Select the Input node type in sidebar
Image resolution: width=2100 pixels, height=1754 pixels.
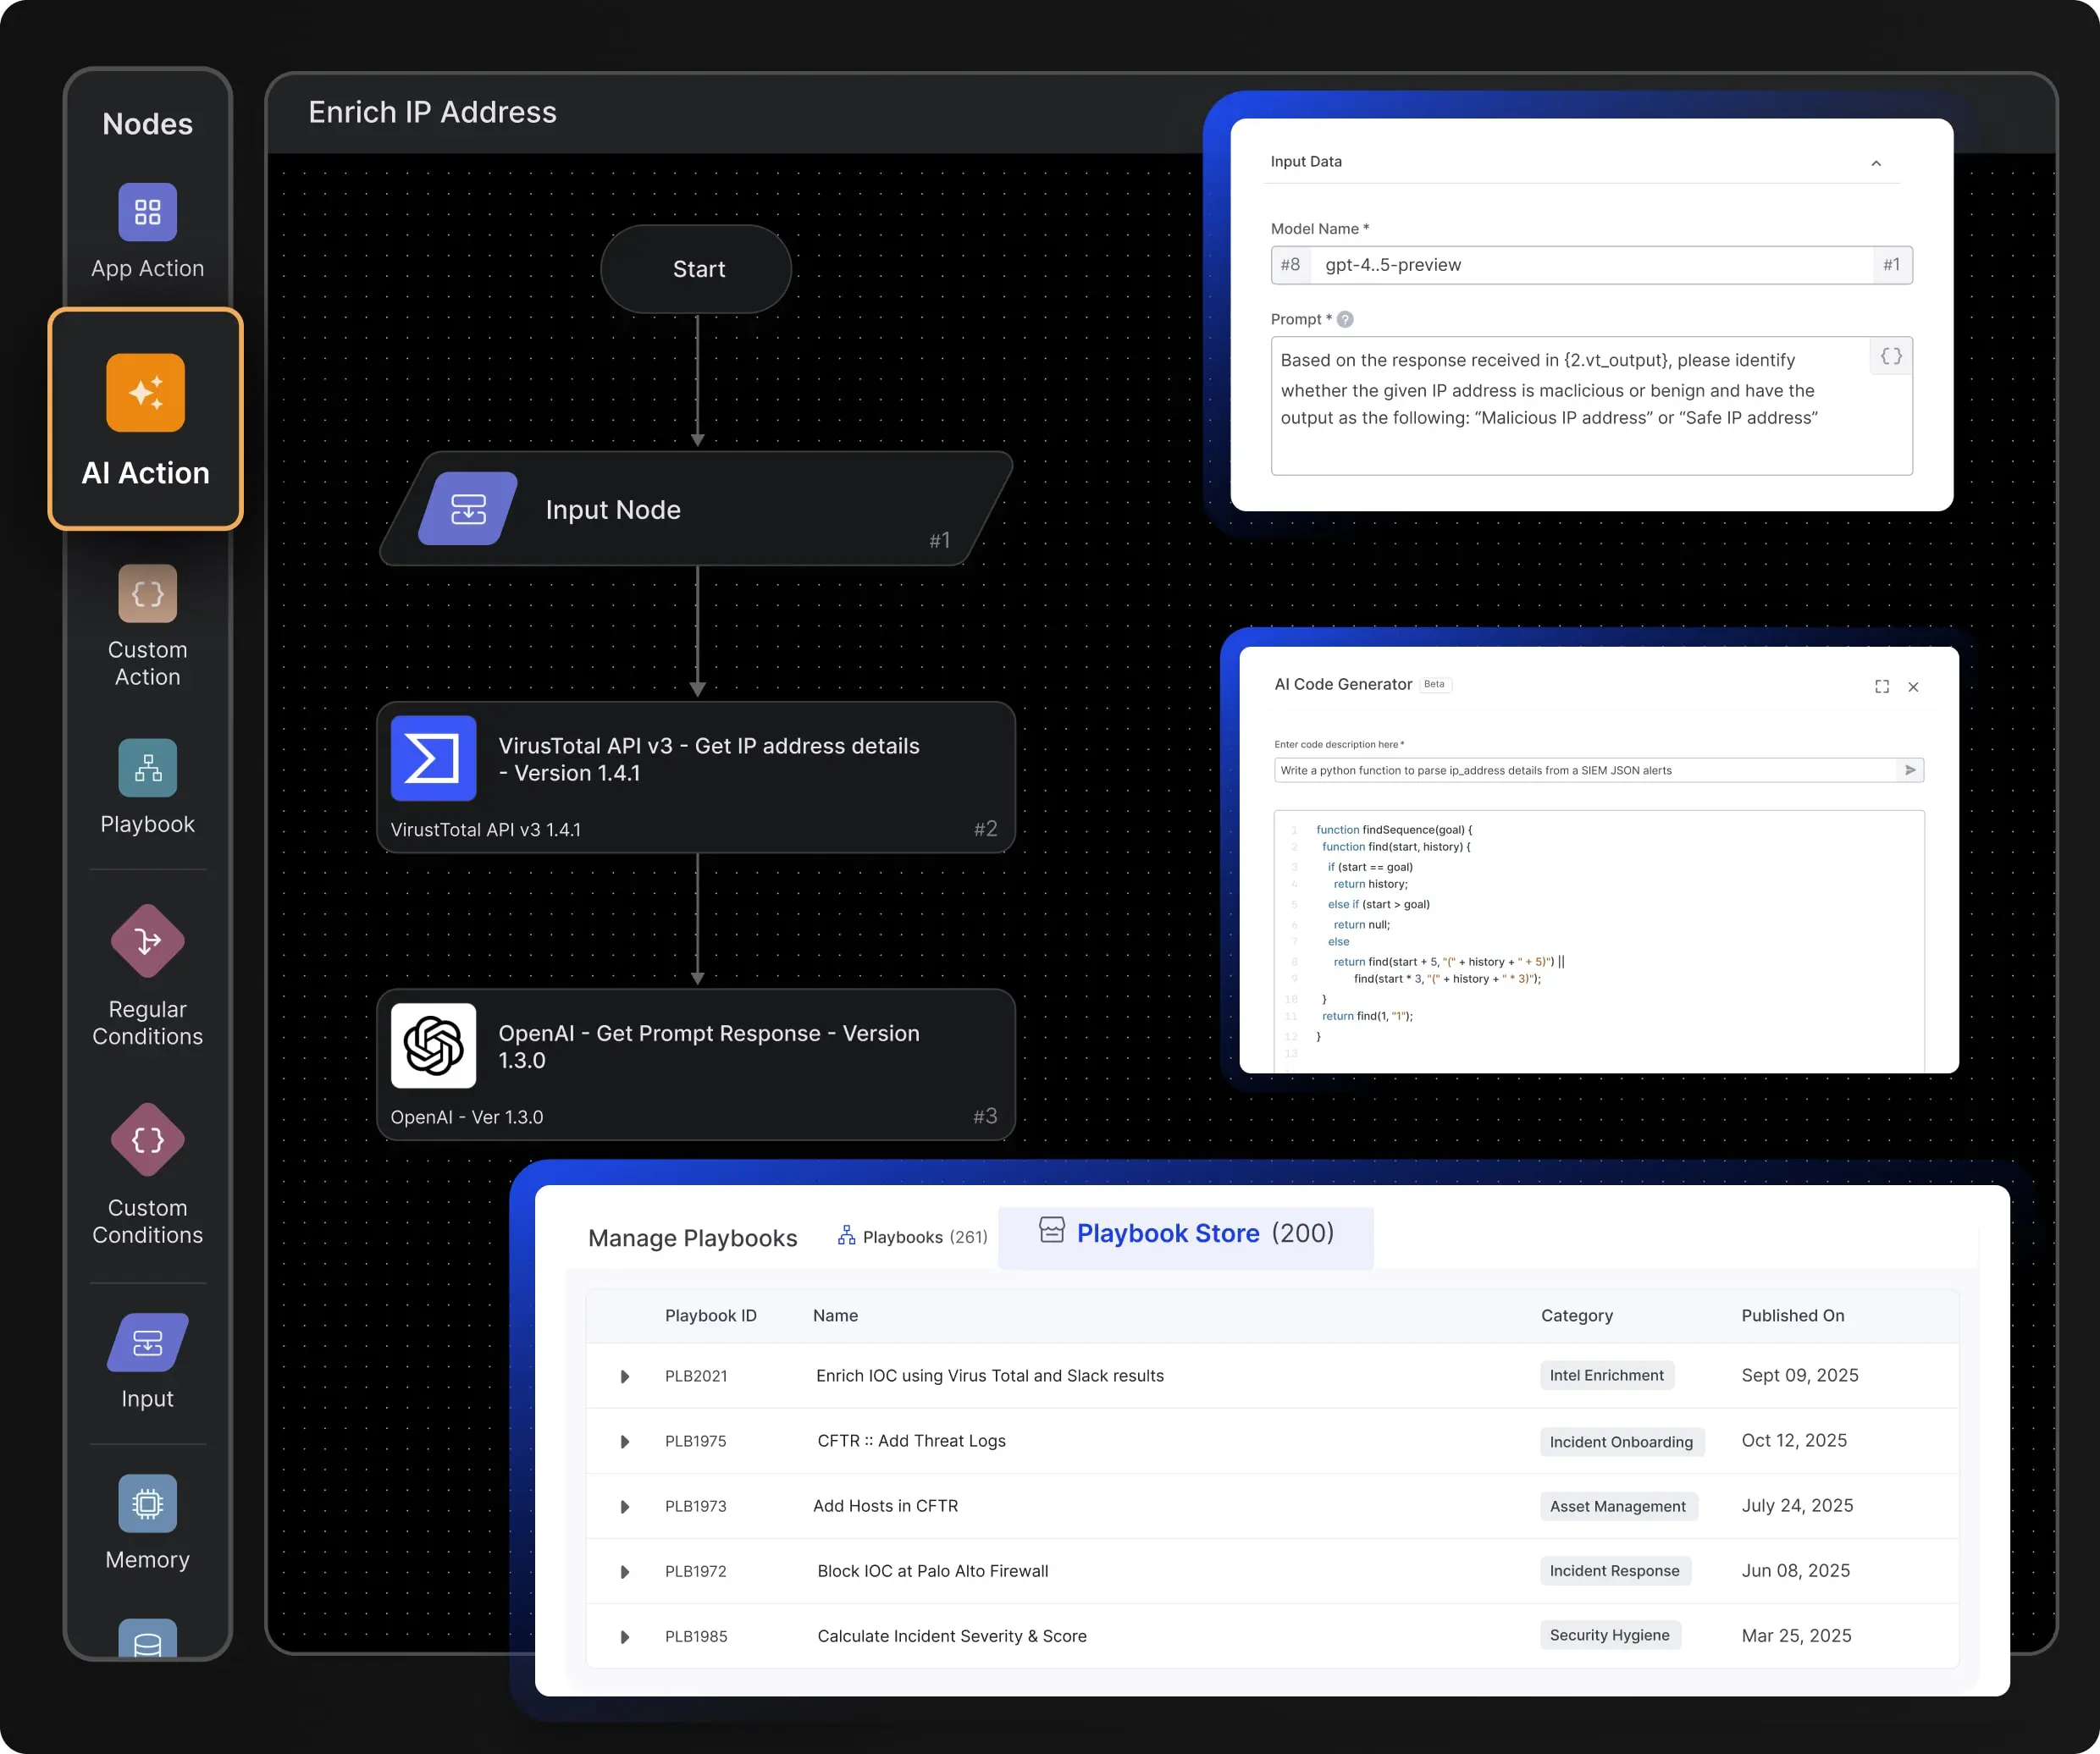pos(147,1360)
